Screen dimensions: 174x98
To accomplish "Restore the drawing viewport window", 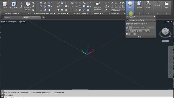I will 168,22.
